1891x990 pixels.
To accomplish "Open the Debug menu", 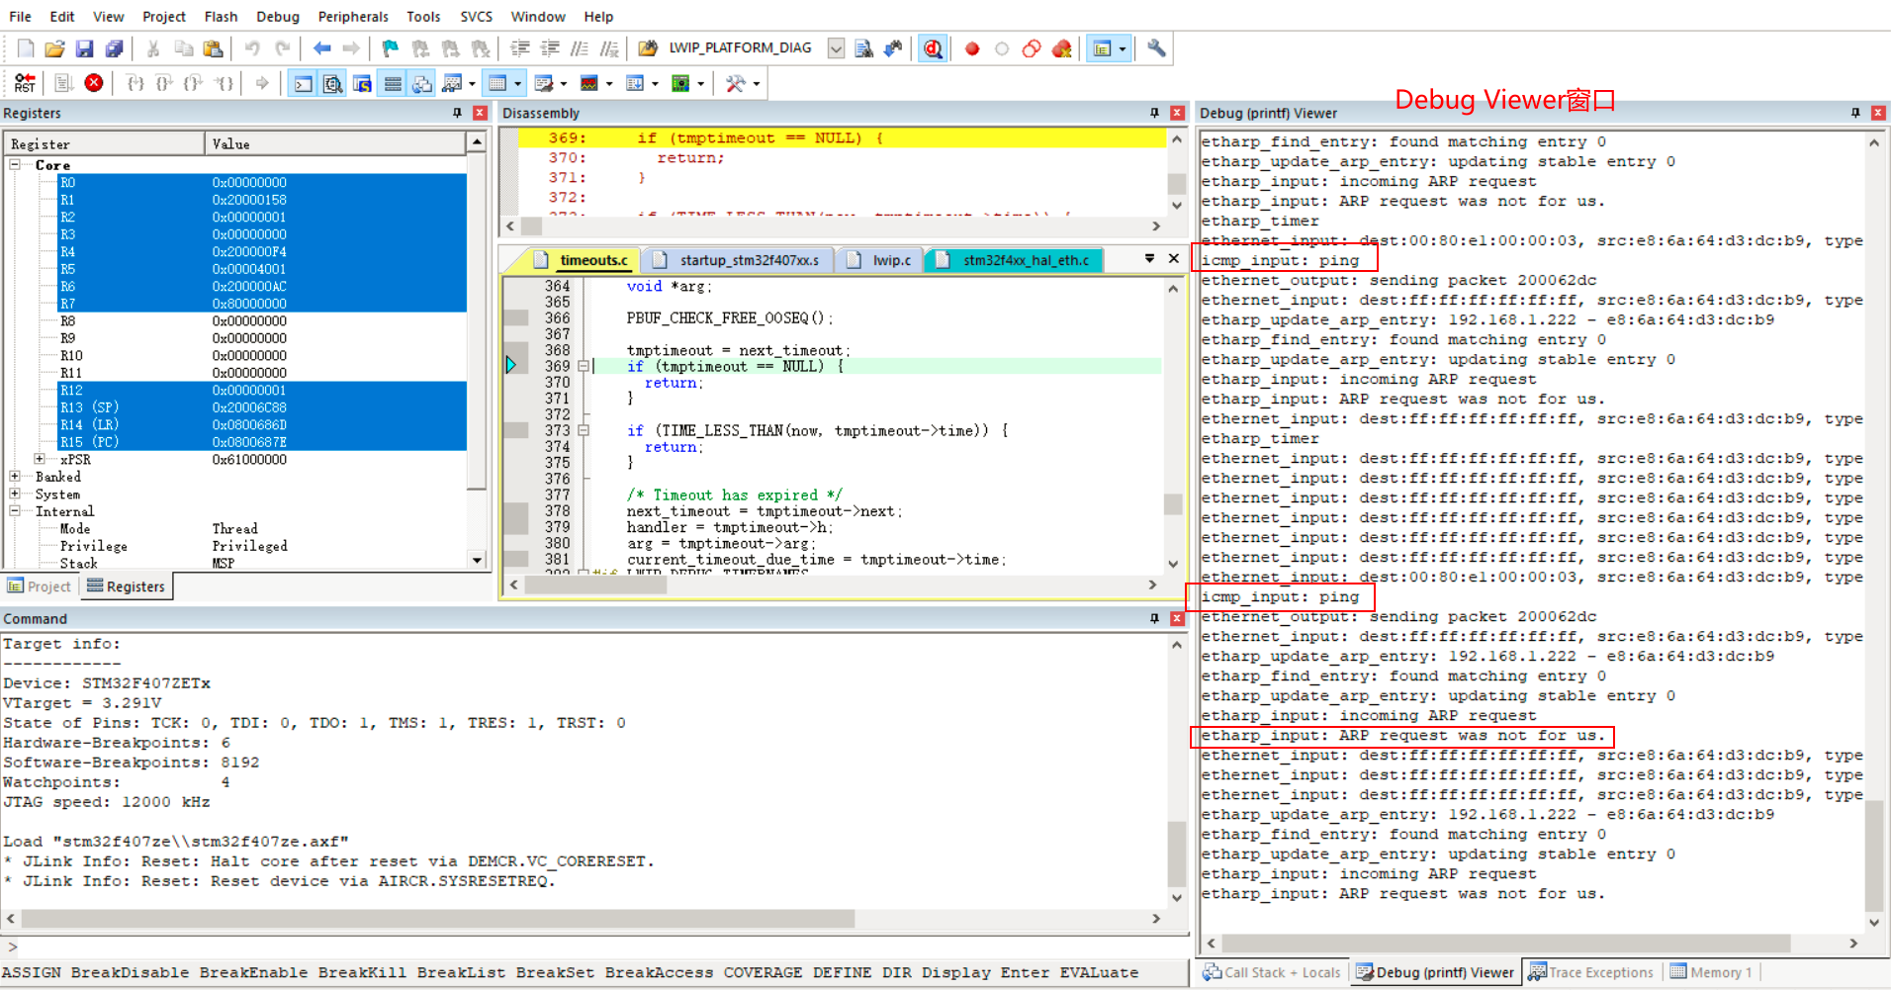I will coord(277,16).
